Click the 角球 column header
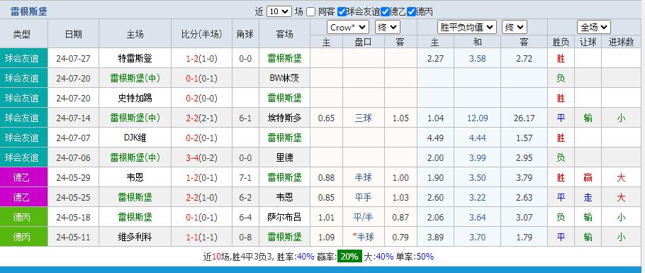 pos(245,34)
